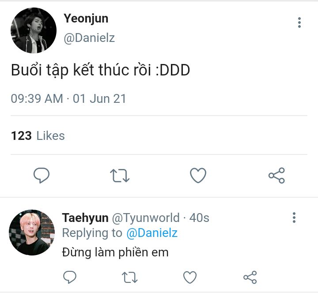Open Yeonjun's display name profile
This screenshot has height=293, width=318.
click(86, 19)
